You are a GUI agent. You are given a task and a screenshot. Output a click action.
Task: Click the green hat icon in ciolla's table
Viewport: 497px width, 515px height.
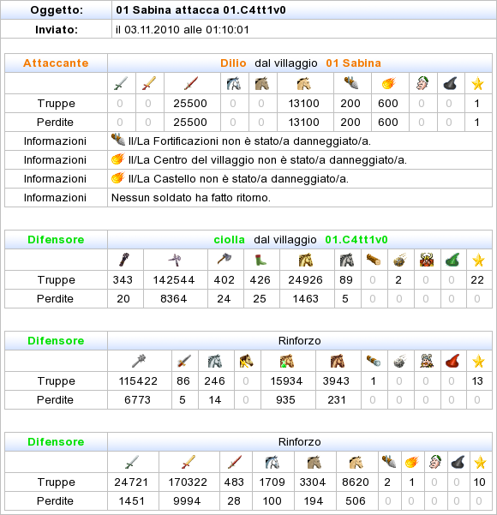(x=452, y=260)
